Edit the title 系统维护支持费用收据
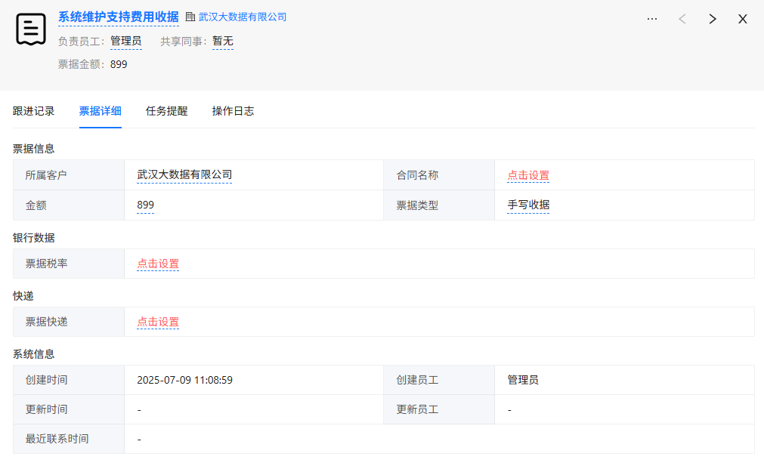Image resolution: width=764 pixels, height=466 pixels. (119, 17)
